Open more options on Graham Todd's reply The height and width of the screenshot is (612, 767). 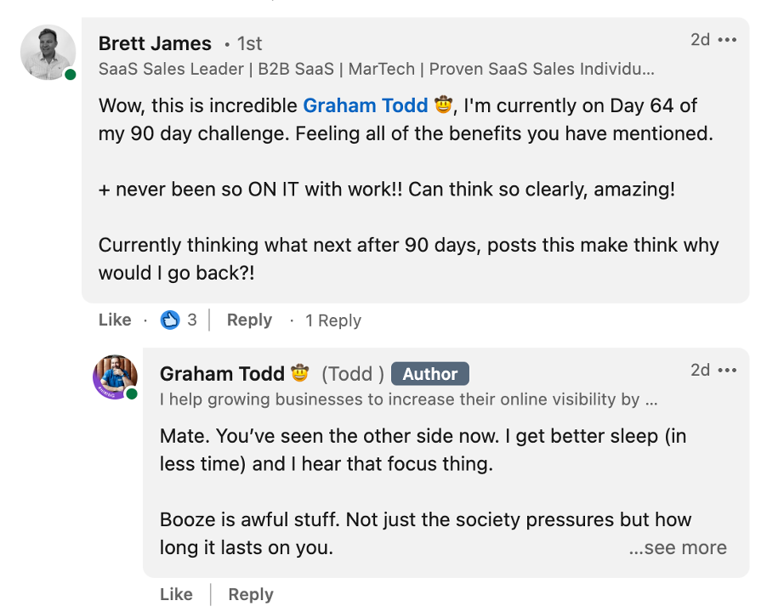pos(727,370)
